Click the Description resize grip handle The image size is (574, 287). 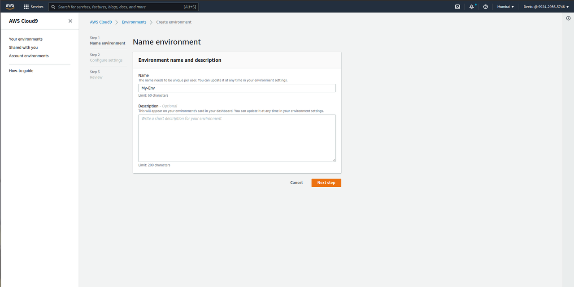click(x=333, y=160)
